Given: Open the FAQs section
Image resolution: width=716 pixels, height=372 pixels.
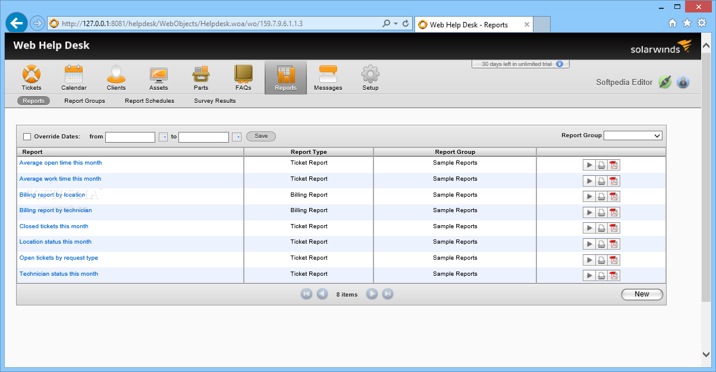Looking at the screenshot, I should coord(243,78).
